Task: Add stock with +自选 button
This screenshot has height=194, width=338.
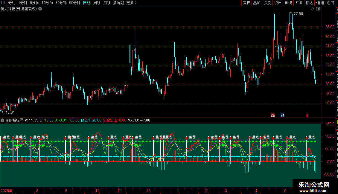Action: (320, 3)
